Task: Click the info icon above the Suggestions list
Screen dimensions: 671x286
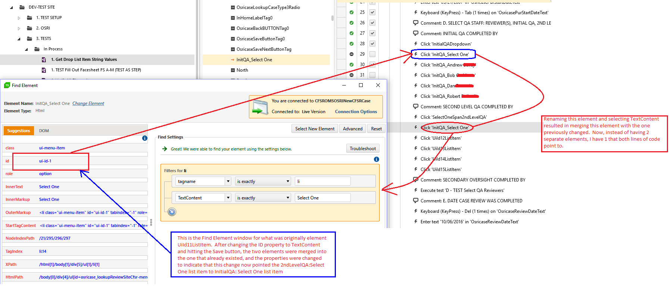Action: coord(145,138)
